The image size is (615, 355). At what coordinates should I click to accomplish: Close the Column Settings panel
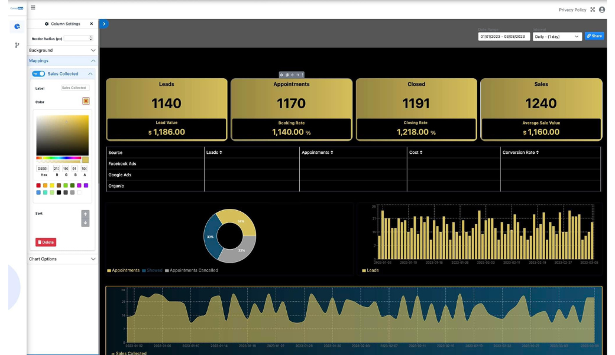[x=91, y=24]
